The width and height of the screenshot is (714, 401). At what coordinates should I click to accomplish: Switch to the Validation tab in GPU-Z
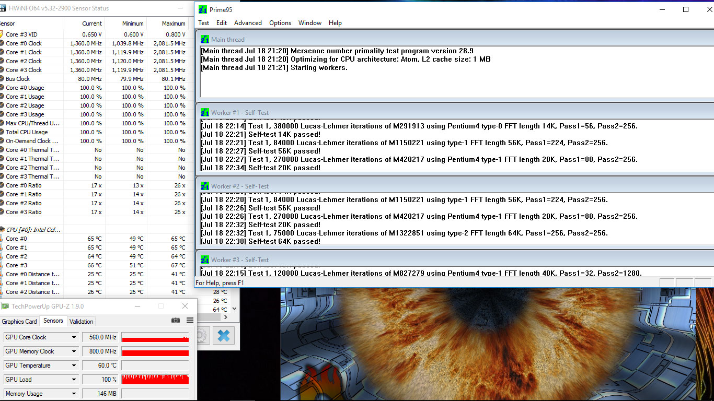pyautogui.click(x=82, y=322)
